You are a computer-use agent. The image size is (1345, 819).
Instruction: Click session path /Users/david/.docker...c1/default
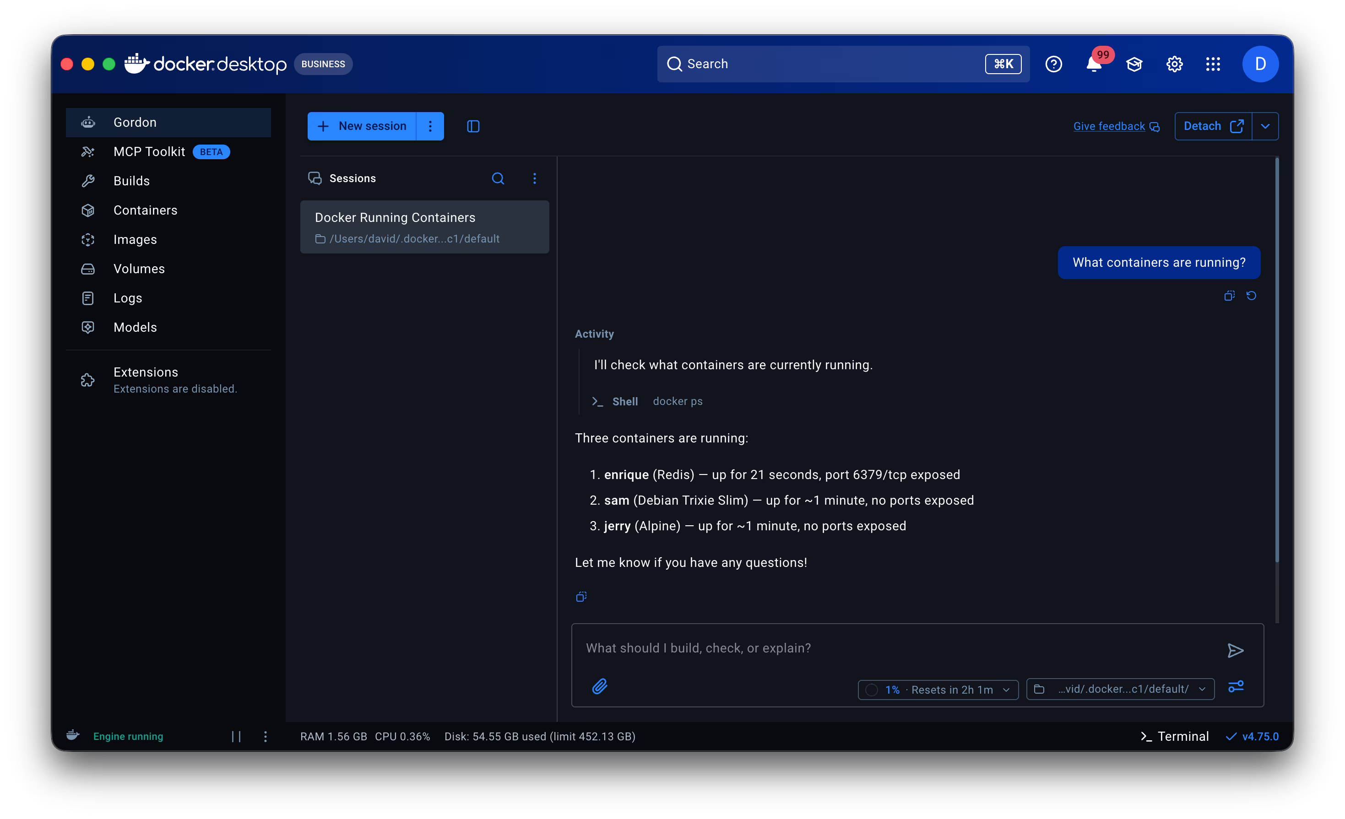(414, 239)
